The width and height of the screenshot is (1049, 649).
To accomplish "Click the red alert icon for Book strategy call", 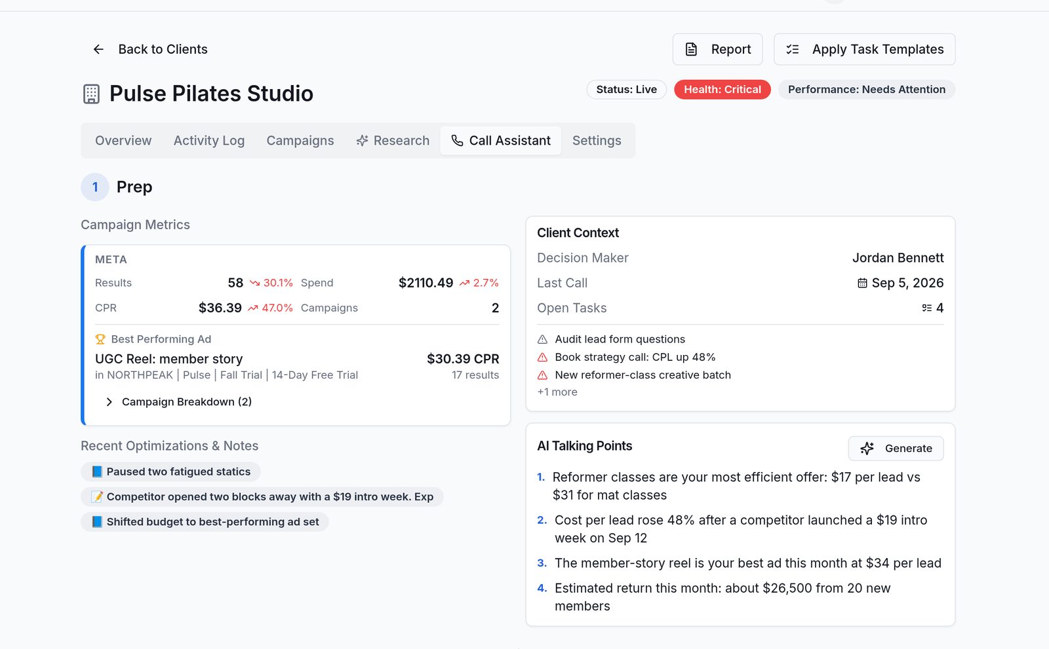I will 542,357.
